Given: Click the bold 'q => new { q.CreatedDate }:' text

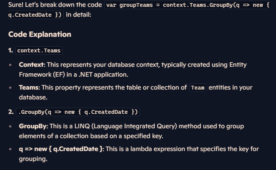Looking at the screenshot, I should 61,149.
